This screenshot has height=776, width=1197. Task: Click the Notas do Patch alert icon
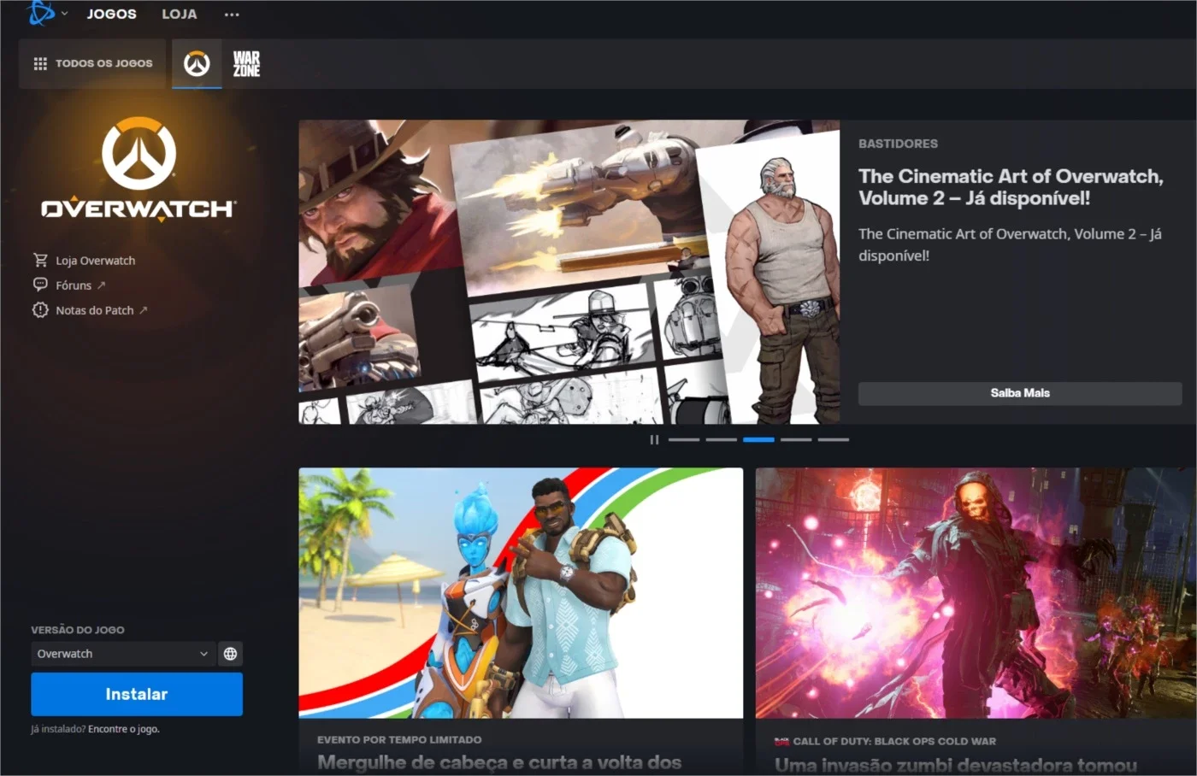pyautogui.click(x=40, y=309)
